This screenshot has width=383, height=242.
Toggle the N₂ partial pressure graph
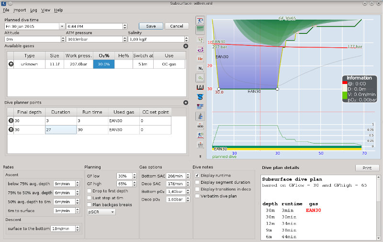(200, 68)
